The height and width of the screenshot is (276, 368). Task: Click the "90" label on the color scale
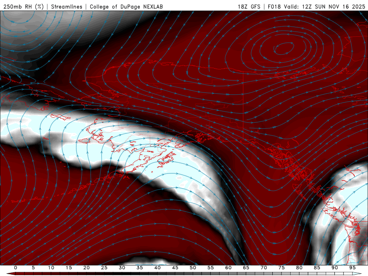pyautogui.click(x=334, y=268)
